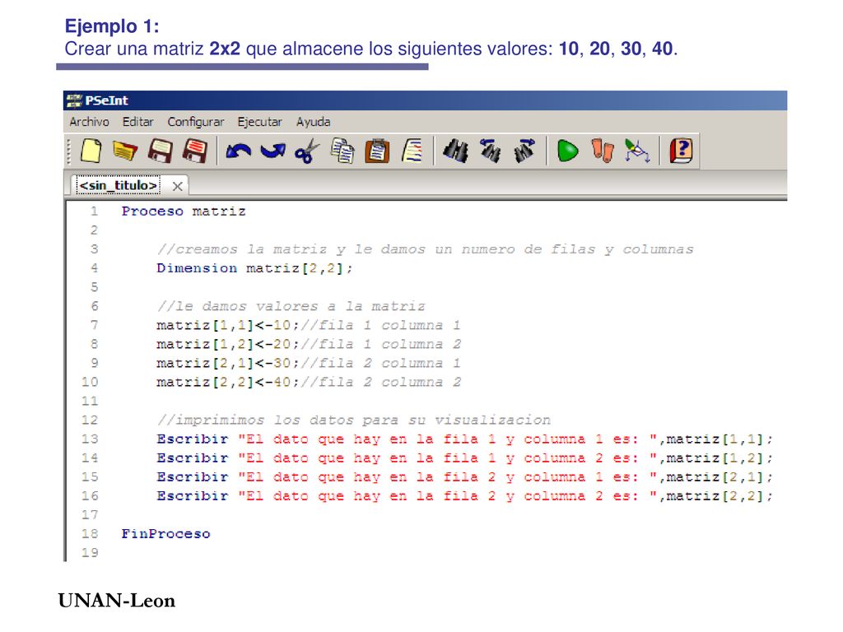Open the Configurar menu

196,122
